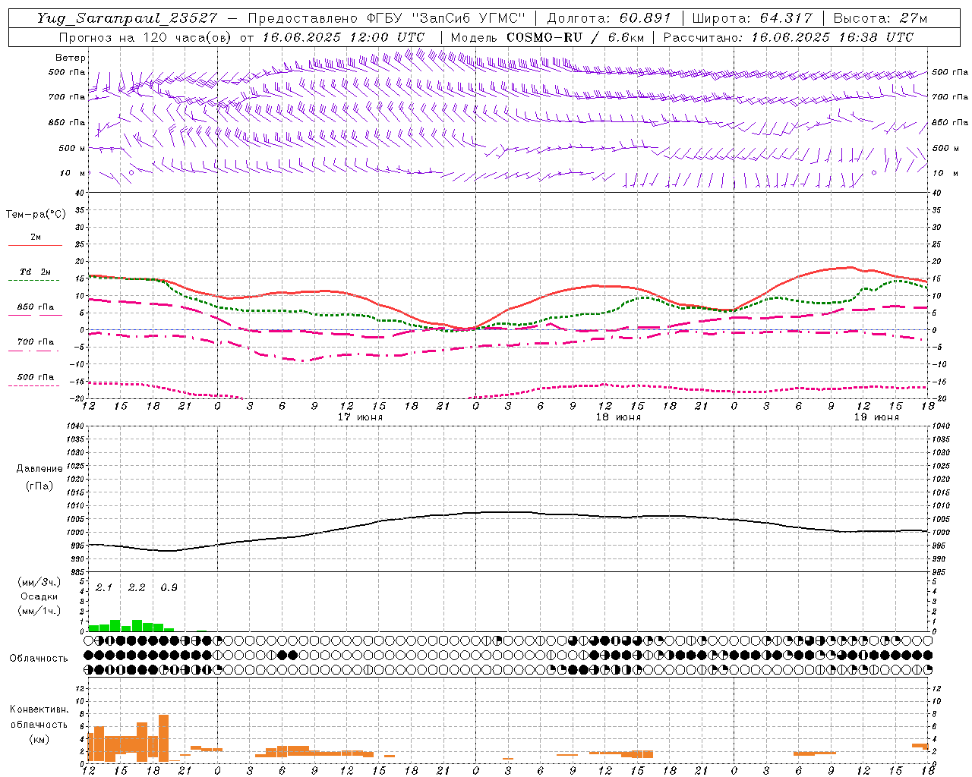Click the 500 м wind level label on left axis
972x777 pixels.
[x=73, y=148]
